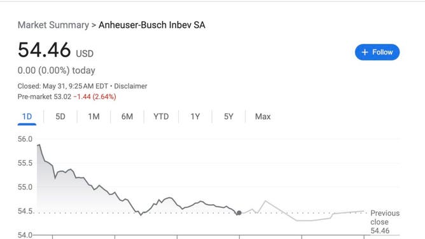Screen dimensions: 425x239
Task: Click the current price dot on chart
Action: pyautogui.click(x=239, y=213)
